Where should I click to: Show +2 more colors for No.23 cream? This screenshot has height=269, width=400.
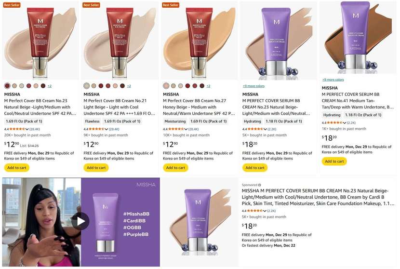pyautogui.click(x=50, y=86)
